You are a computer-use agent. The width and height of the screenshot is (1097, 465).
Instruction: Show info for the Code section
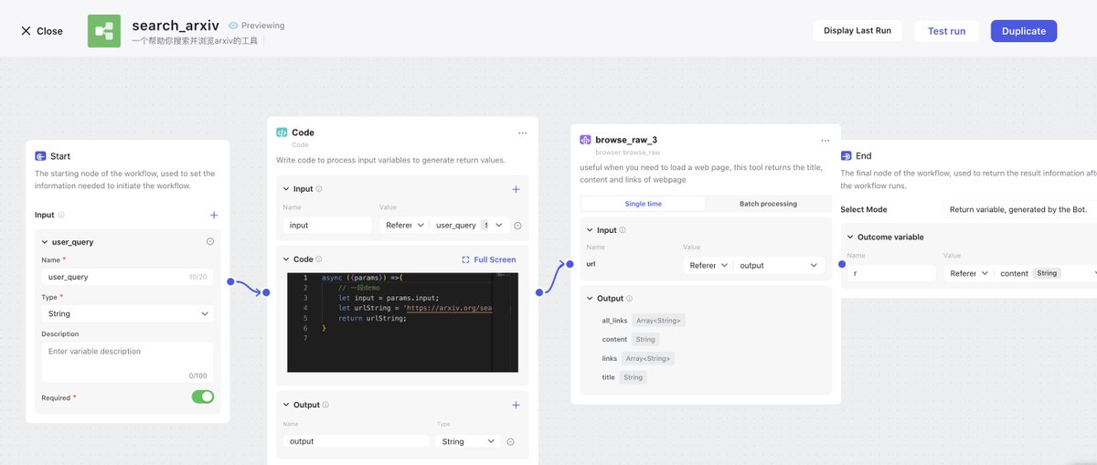click(x=319, y=259)
